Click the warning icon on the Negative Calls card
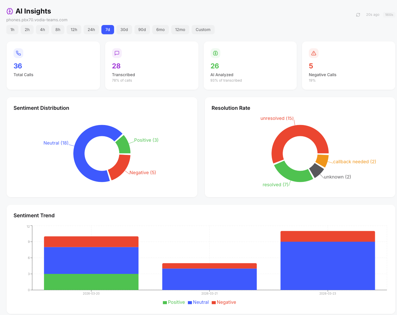397x315 pixels. coord(313,53)
